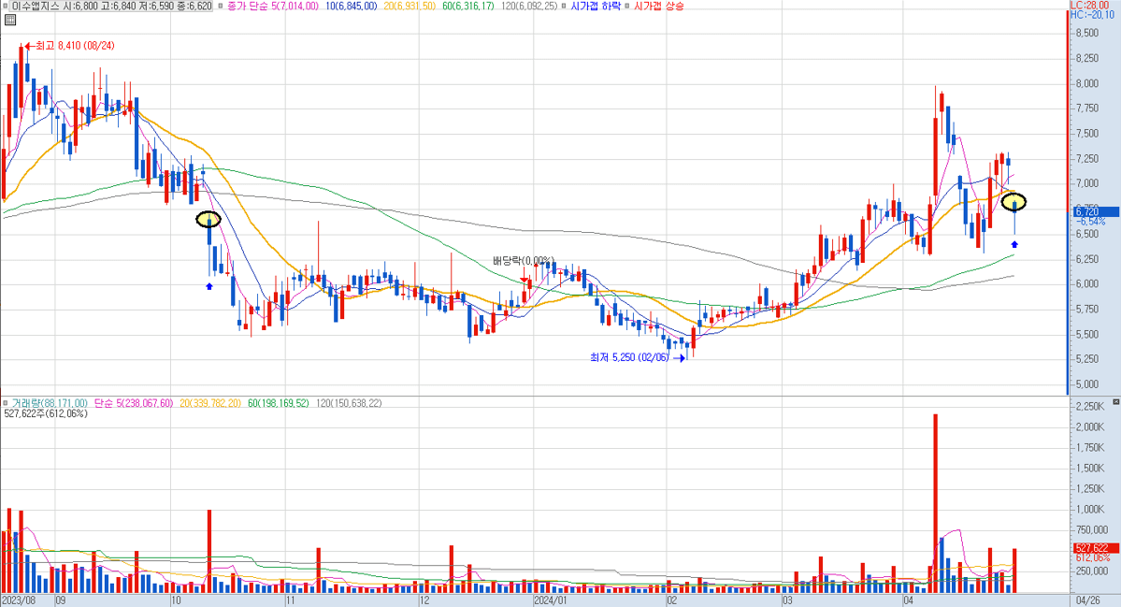Click the 04/26 date label at axis corner

1087,600
